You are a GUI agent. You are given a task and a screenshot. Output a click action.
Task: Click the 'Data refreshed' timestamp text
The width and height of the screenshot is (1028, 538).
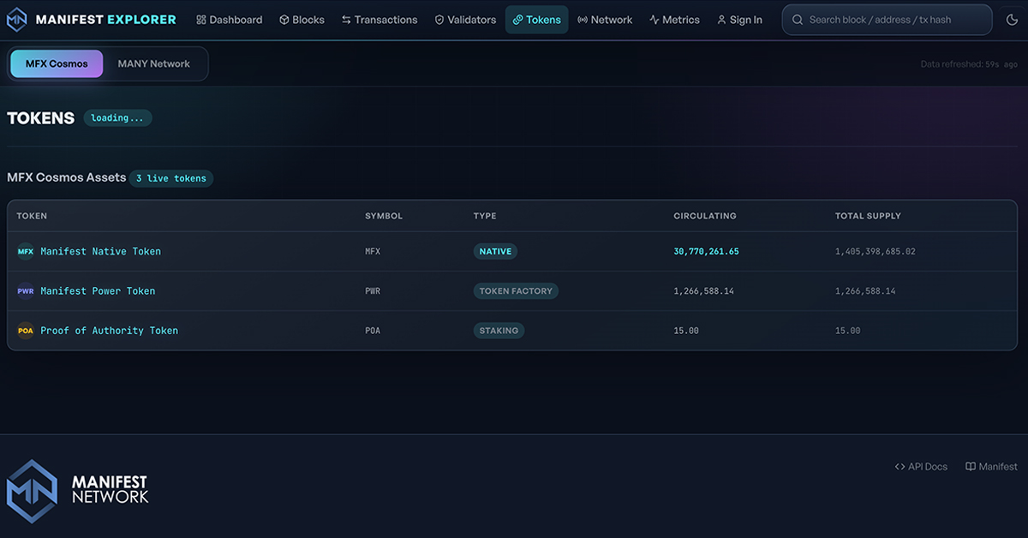(969, 64)
